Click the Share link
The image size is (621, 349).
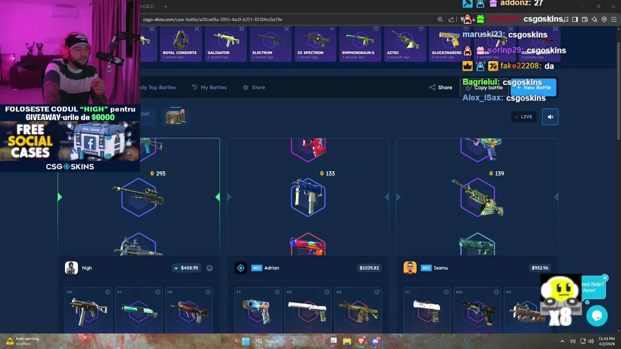441,87
